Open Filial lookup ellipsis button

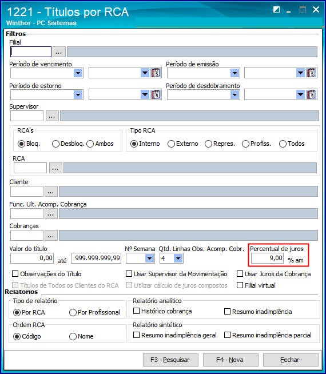click(59, 52)
